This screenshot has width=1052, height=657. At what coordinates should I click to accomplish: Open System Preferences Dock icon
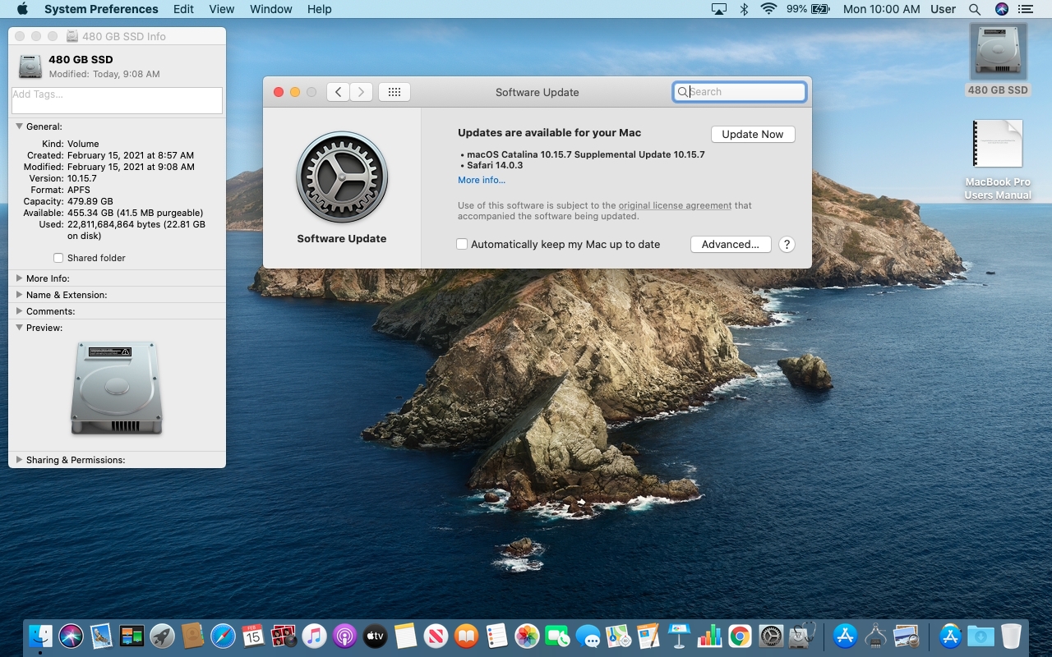tap(770, 636)
